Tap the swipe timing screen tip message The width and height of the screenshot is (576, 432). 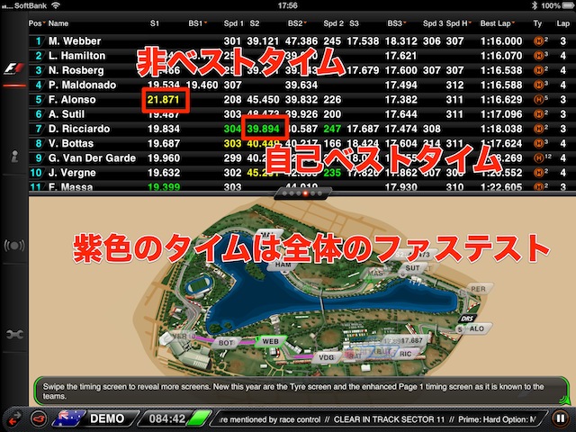(x=301, y=391)
